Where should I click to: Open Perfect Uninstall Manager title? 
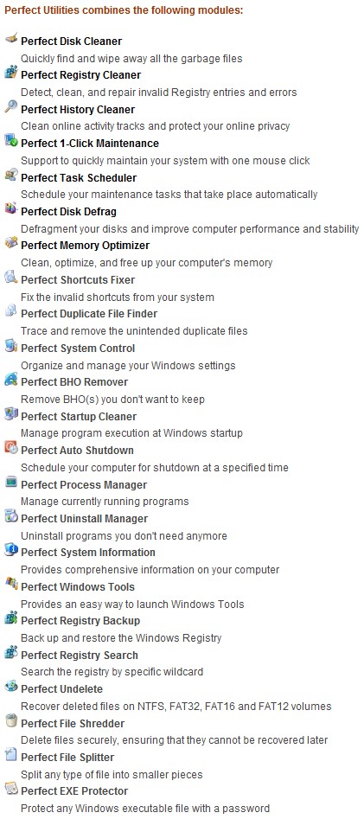click(x=85, y=519)
